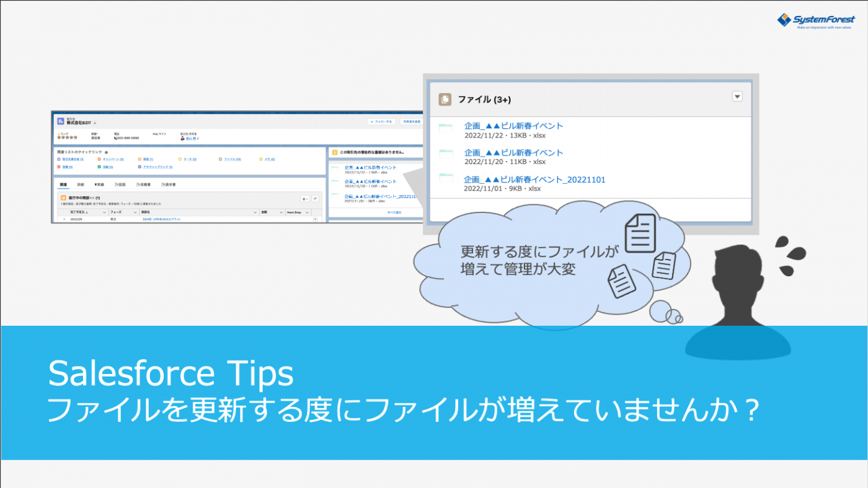868x488 pixels.
Task: Open the 見積 (0) quick link
Action: coord(68,167)
